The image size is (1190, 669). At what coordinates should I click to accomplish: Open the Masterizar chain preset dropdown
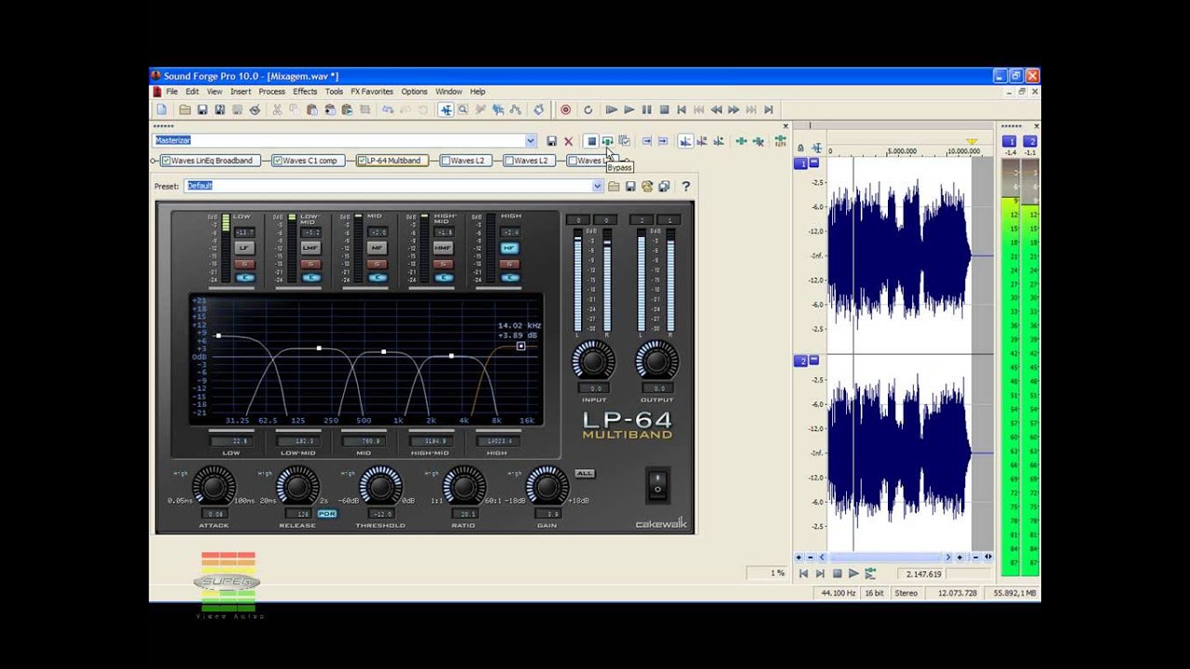pos(530,141)
